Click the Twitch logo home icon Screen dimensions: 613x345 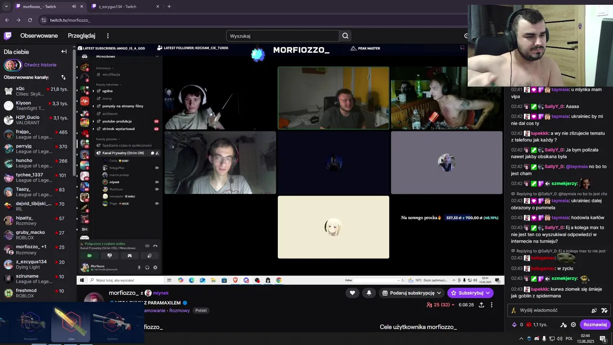8,35
